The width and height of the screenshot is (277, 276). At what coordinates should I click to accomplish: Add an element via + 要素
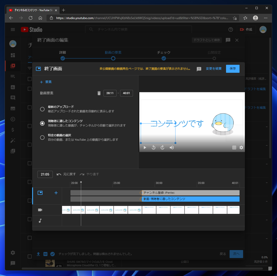click(46, 82)
